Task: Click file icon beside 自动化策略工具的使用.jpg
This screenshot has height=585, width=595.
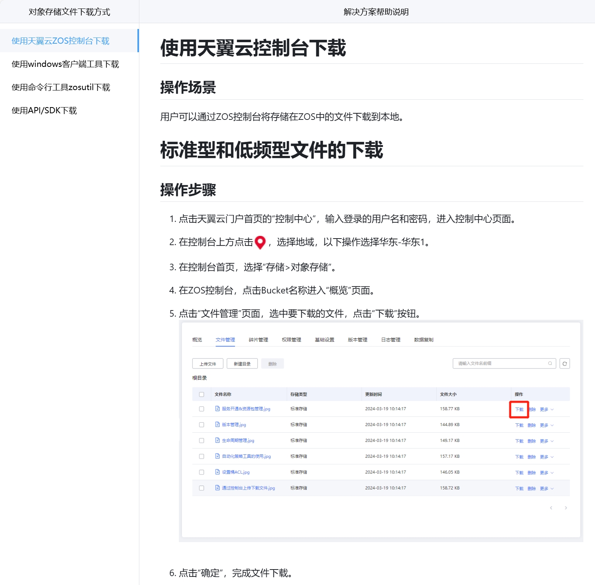Action: coord(218,456)
